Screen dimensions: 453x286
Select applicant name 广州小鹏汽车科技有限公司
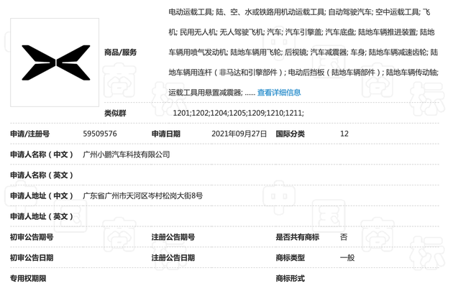pyautogui.click(x=127, y=154)
